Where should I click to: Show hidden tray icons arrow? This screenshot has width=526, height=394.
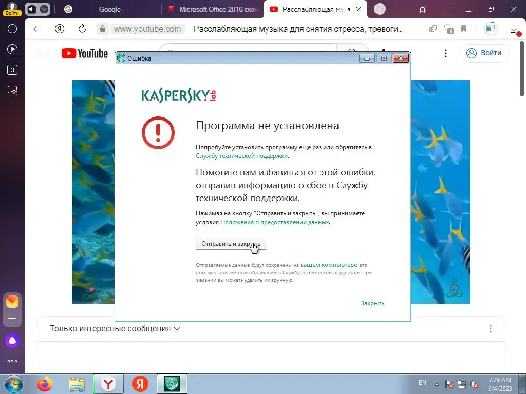tap(437, 384)
